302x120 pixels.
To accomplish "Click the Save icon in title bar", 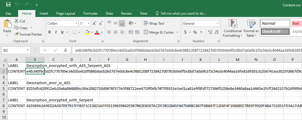I will [8, 4].
